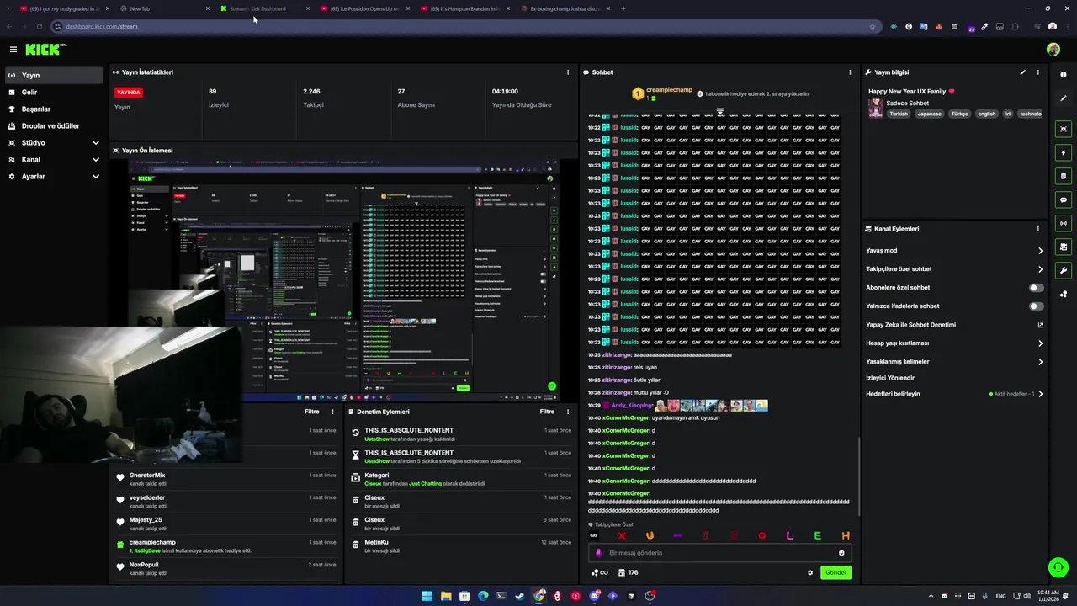Image resolution: width=1077 pixels, height=606 pixels.
Task: Open chat settings gear icon
Action: [x=810, y=572]
